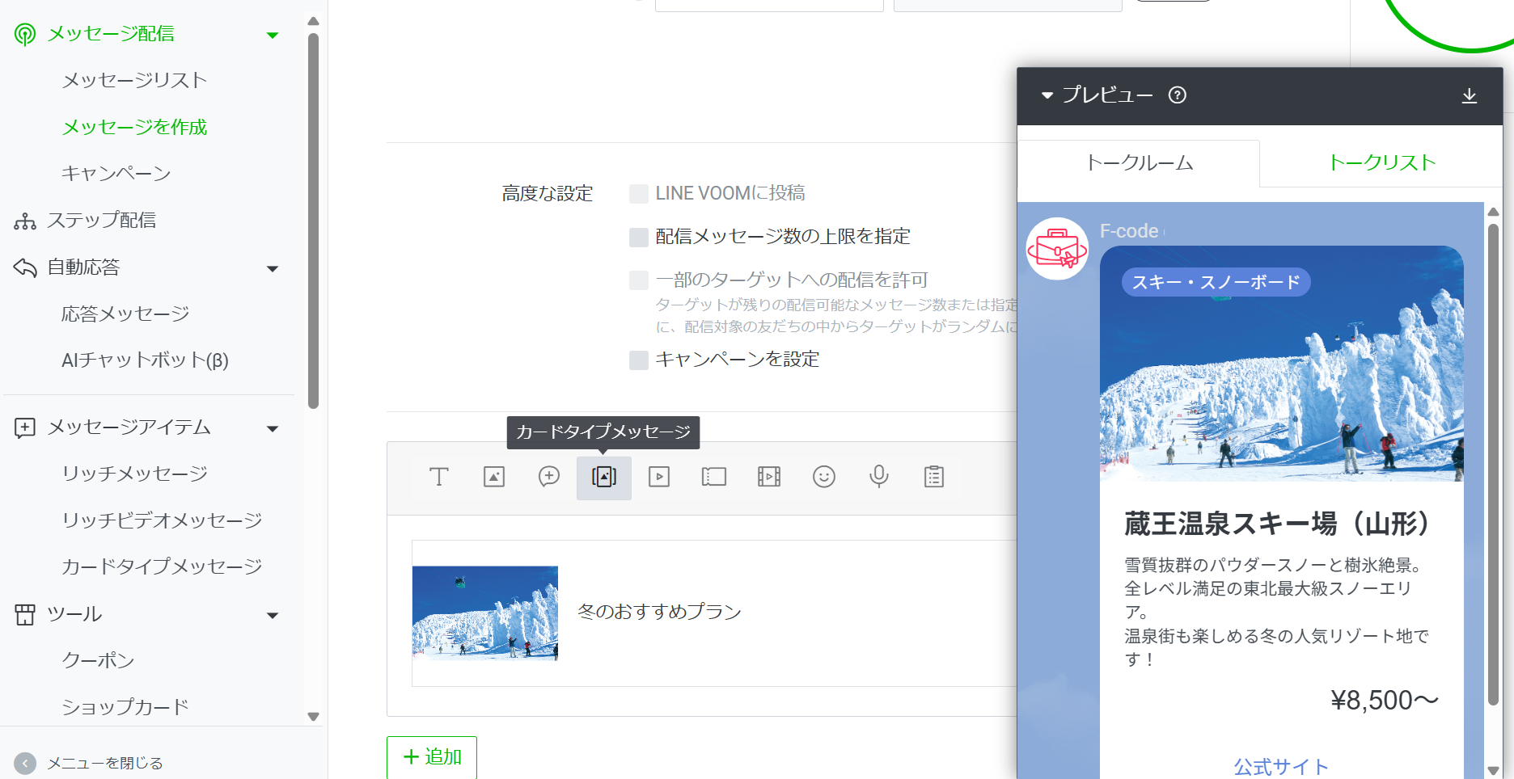Switch to the トークリスト preview tab
The image size is (1514, 779).
(x=1381, y=162)
